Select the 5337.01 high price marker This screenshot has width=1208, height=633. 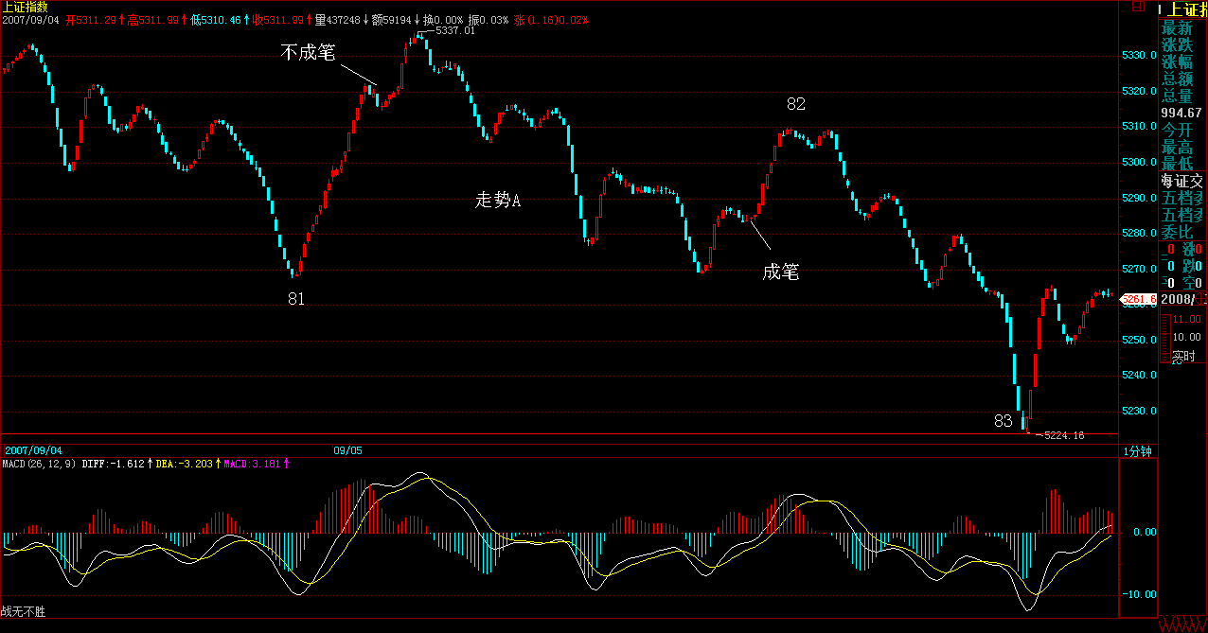[x=454, y=31]
